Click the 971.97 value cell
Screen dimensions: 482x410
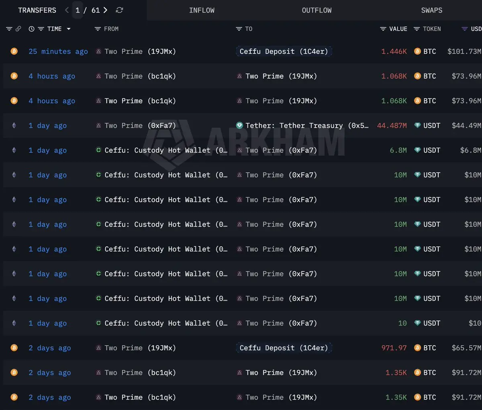[x=394, y=348]
